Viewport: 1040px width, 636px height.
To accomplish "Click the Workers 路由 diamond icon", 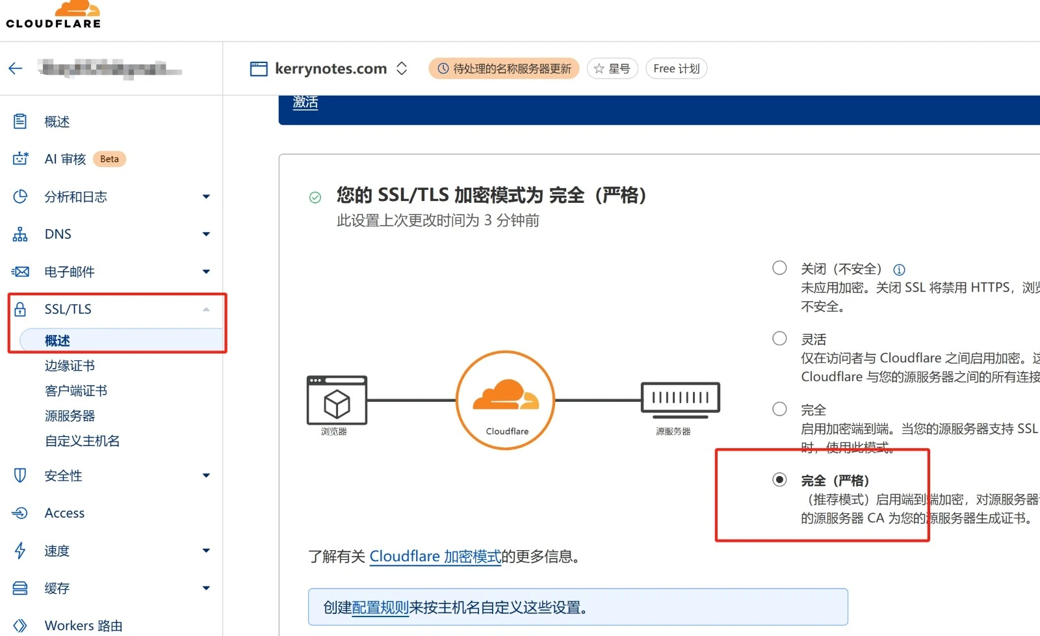I will tap(20, 626).
